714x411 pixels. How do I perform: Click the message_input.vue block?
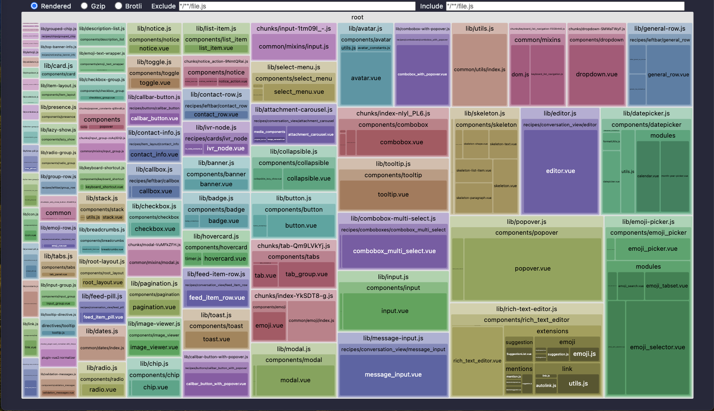(x=393, y=375)
